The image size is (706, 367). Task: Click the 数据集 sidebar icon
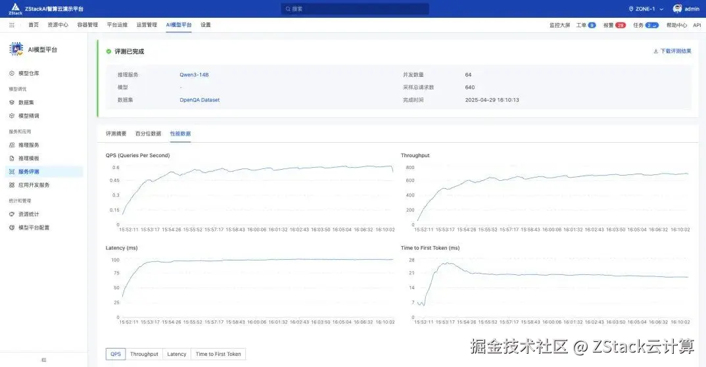coord(12,103)
